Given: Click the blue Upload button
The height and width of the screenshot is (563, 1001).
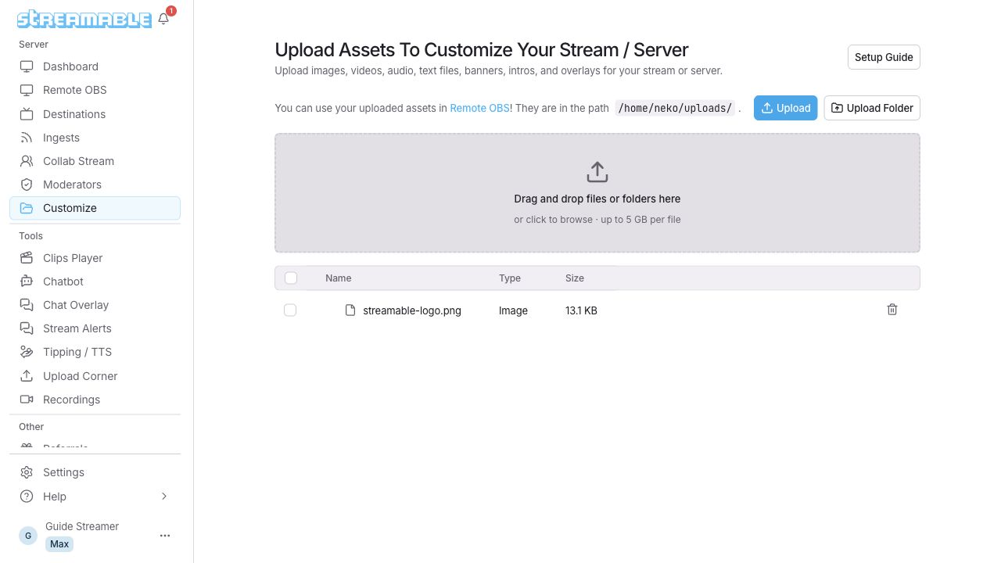Looking at the screenshot, I should coord(785,108).
